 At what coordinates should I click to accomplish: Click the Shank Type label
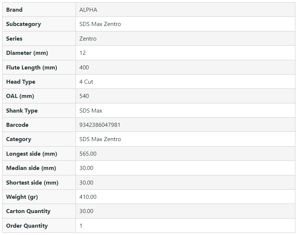coord(22,111)
